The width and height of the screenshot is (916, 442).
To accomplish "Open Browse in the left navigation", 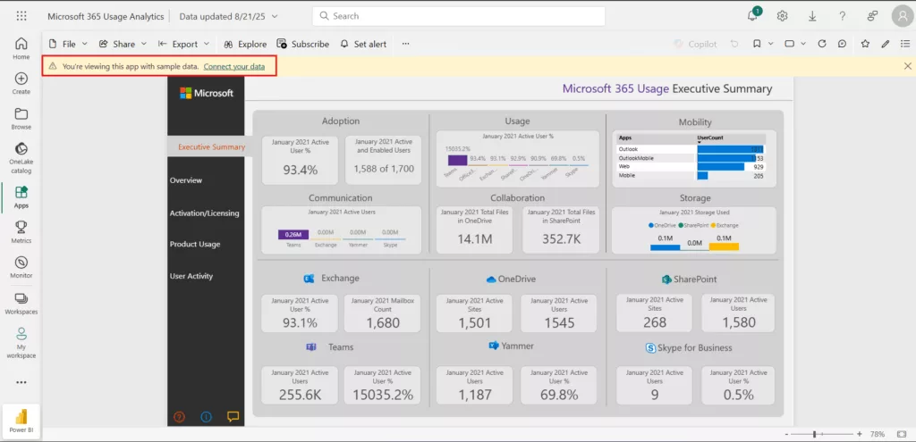I will point(21,119).
